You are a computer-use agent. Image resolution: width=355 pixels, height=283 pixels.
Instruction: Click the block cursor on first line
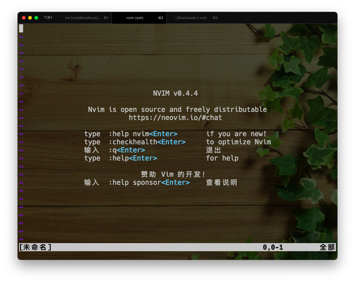pos(21,28)
